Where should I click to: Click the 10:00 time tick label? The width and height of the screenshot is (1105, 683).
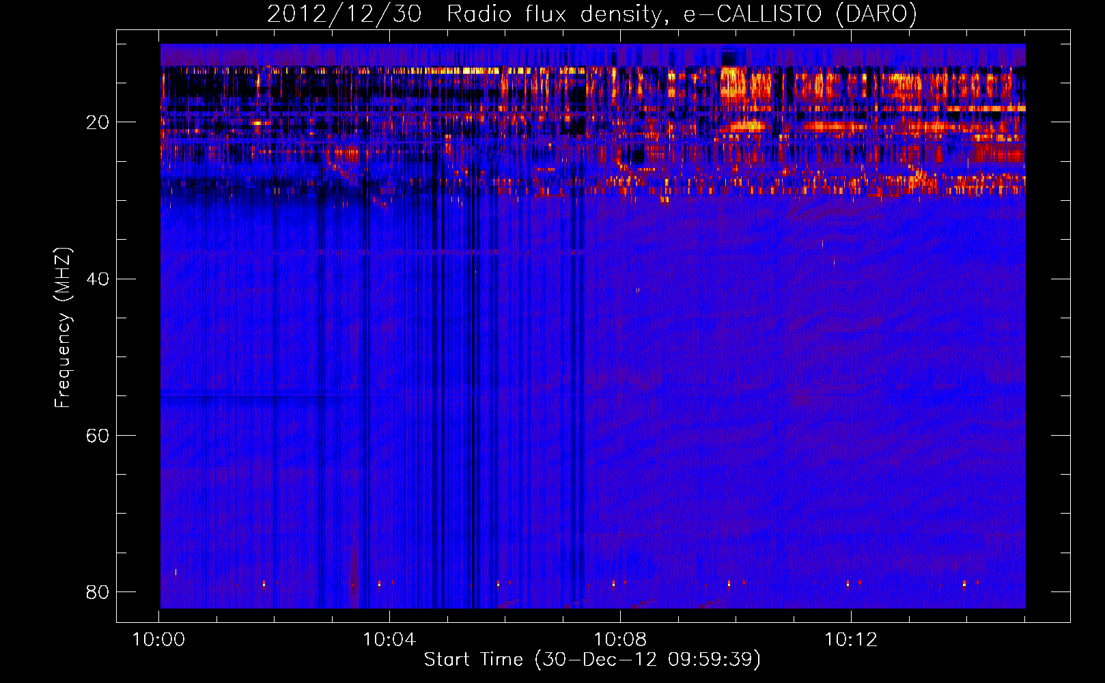pyautogui.click(x=158, y=640)
